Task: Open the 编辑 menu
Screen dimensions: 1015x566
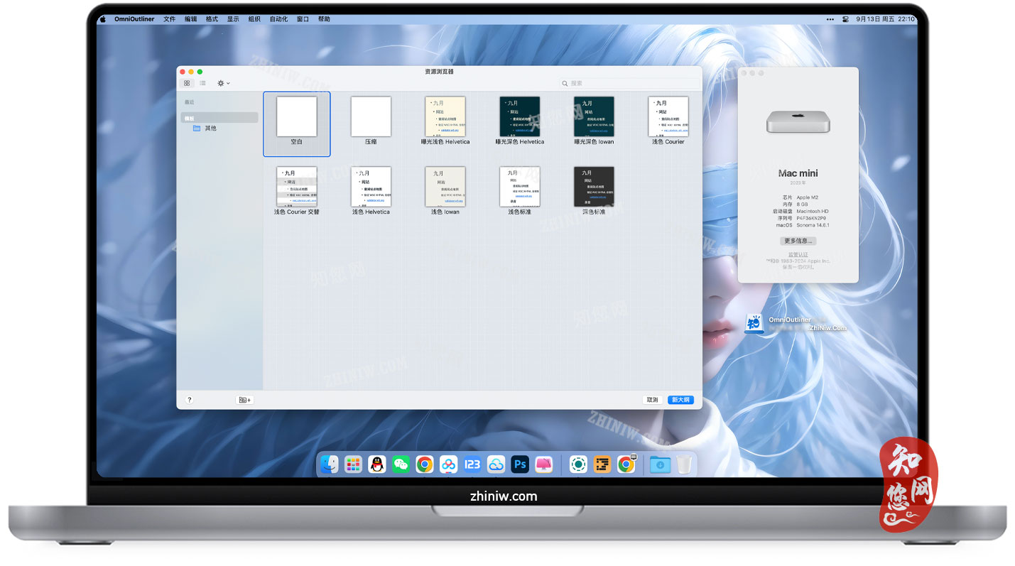Action: 190,19
